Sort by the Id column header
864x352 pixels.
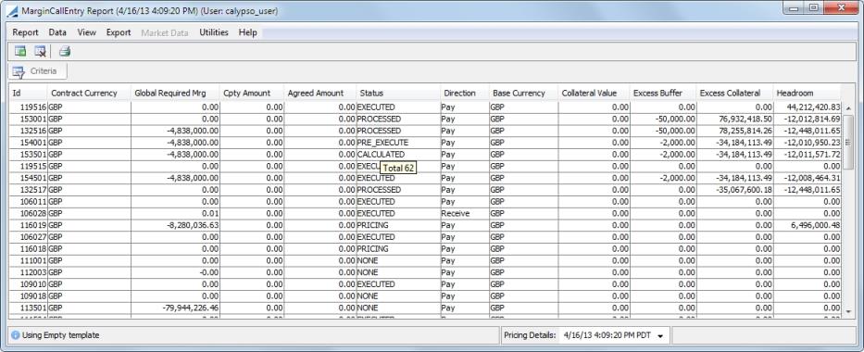point(28,94)
